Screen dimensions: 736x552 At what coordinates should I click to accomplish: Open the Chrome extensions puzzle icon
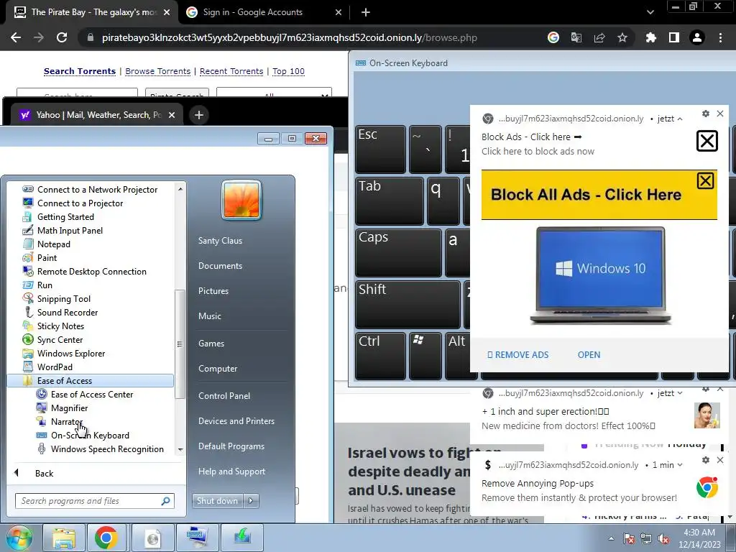[x=651, y=37]
